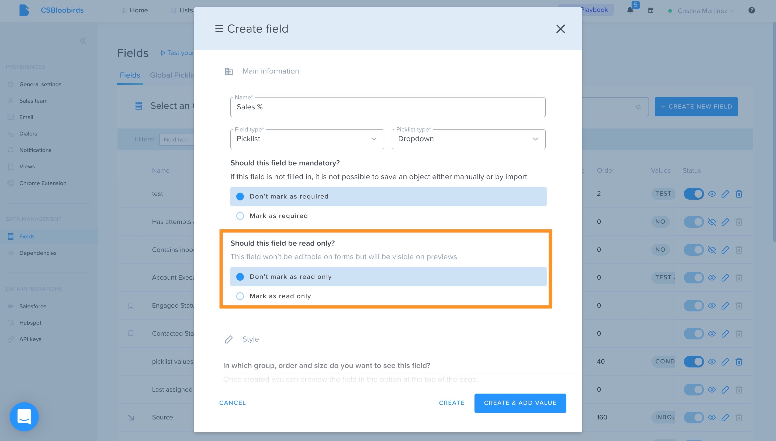Click the help question mark icon

(x=751, y=10)
